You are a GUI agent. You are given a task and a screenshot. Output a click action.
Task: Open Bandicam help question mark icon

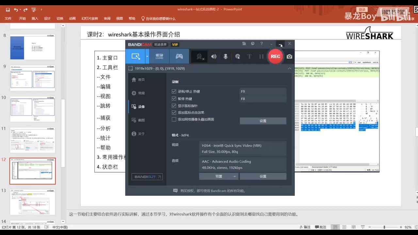click(x=261, y=43)
